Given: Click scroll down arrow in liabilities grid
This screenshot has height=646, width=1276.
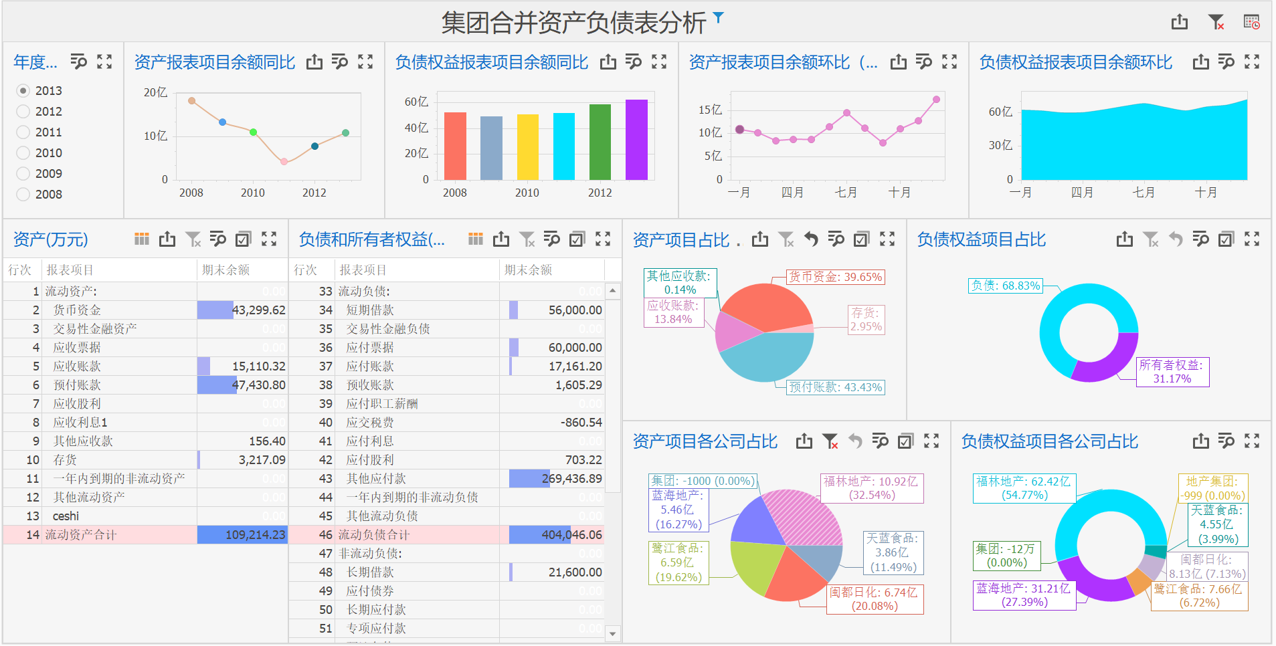Looking at the screenshot, I should (x=613, y=633).
